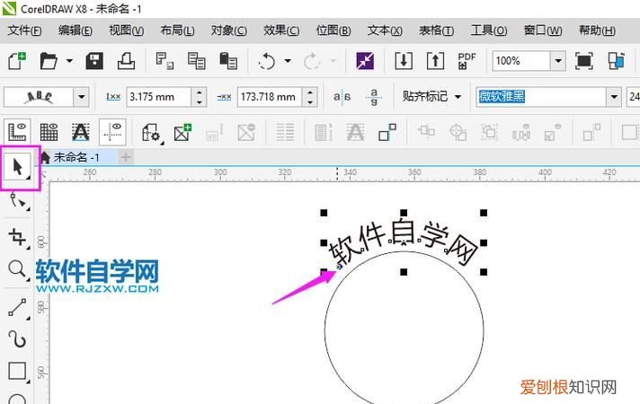Screen dimensions: 640x404
Task: Publish to PDF using the PDF icon
Action: (467, 61)
